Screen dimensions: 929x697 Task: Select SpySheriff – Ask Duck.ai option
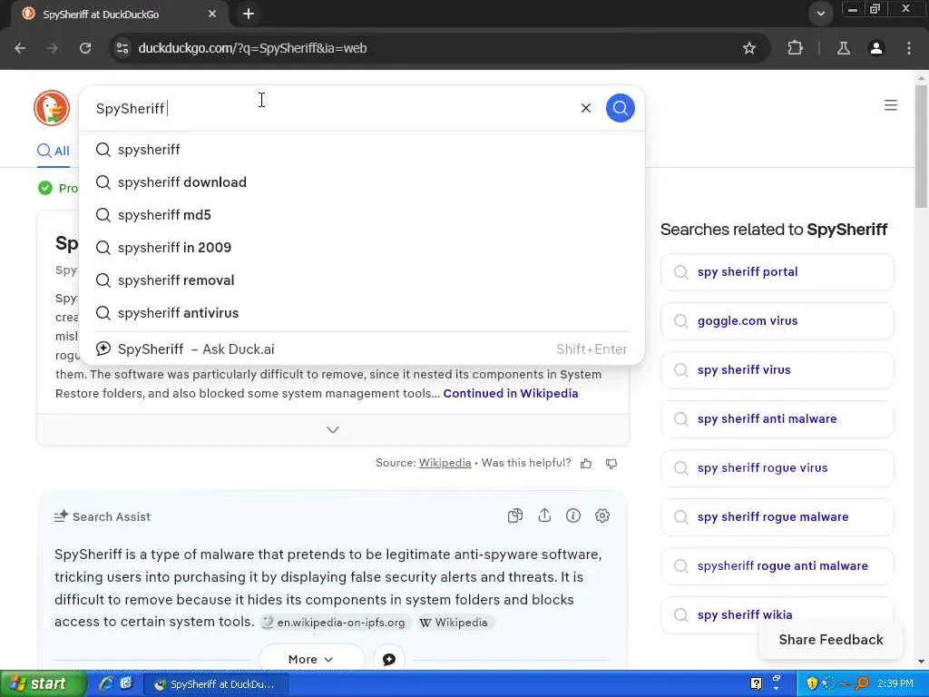pos(362,349)
